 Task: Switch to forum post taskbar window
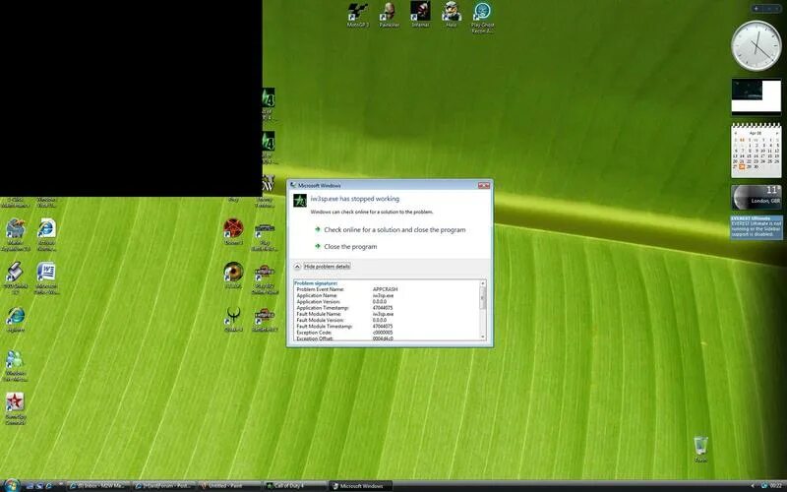[163, 486]
